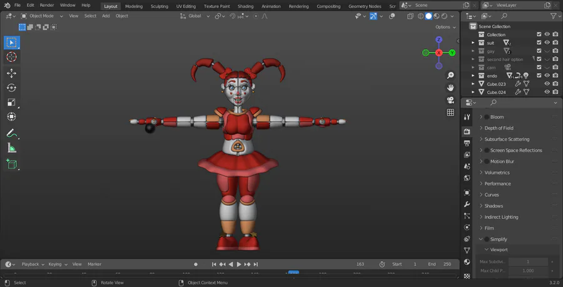This screenshot has width=563, height=287.
Task: Open the Output properties tab
Action: point(467,143)
